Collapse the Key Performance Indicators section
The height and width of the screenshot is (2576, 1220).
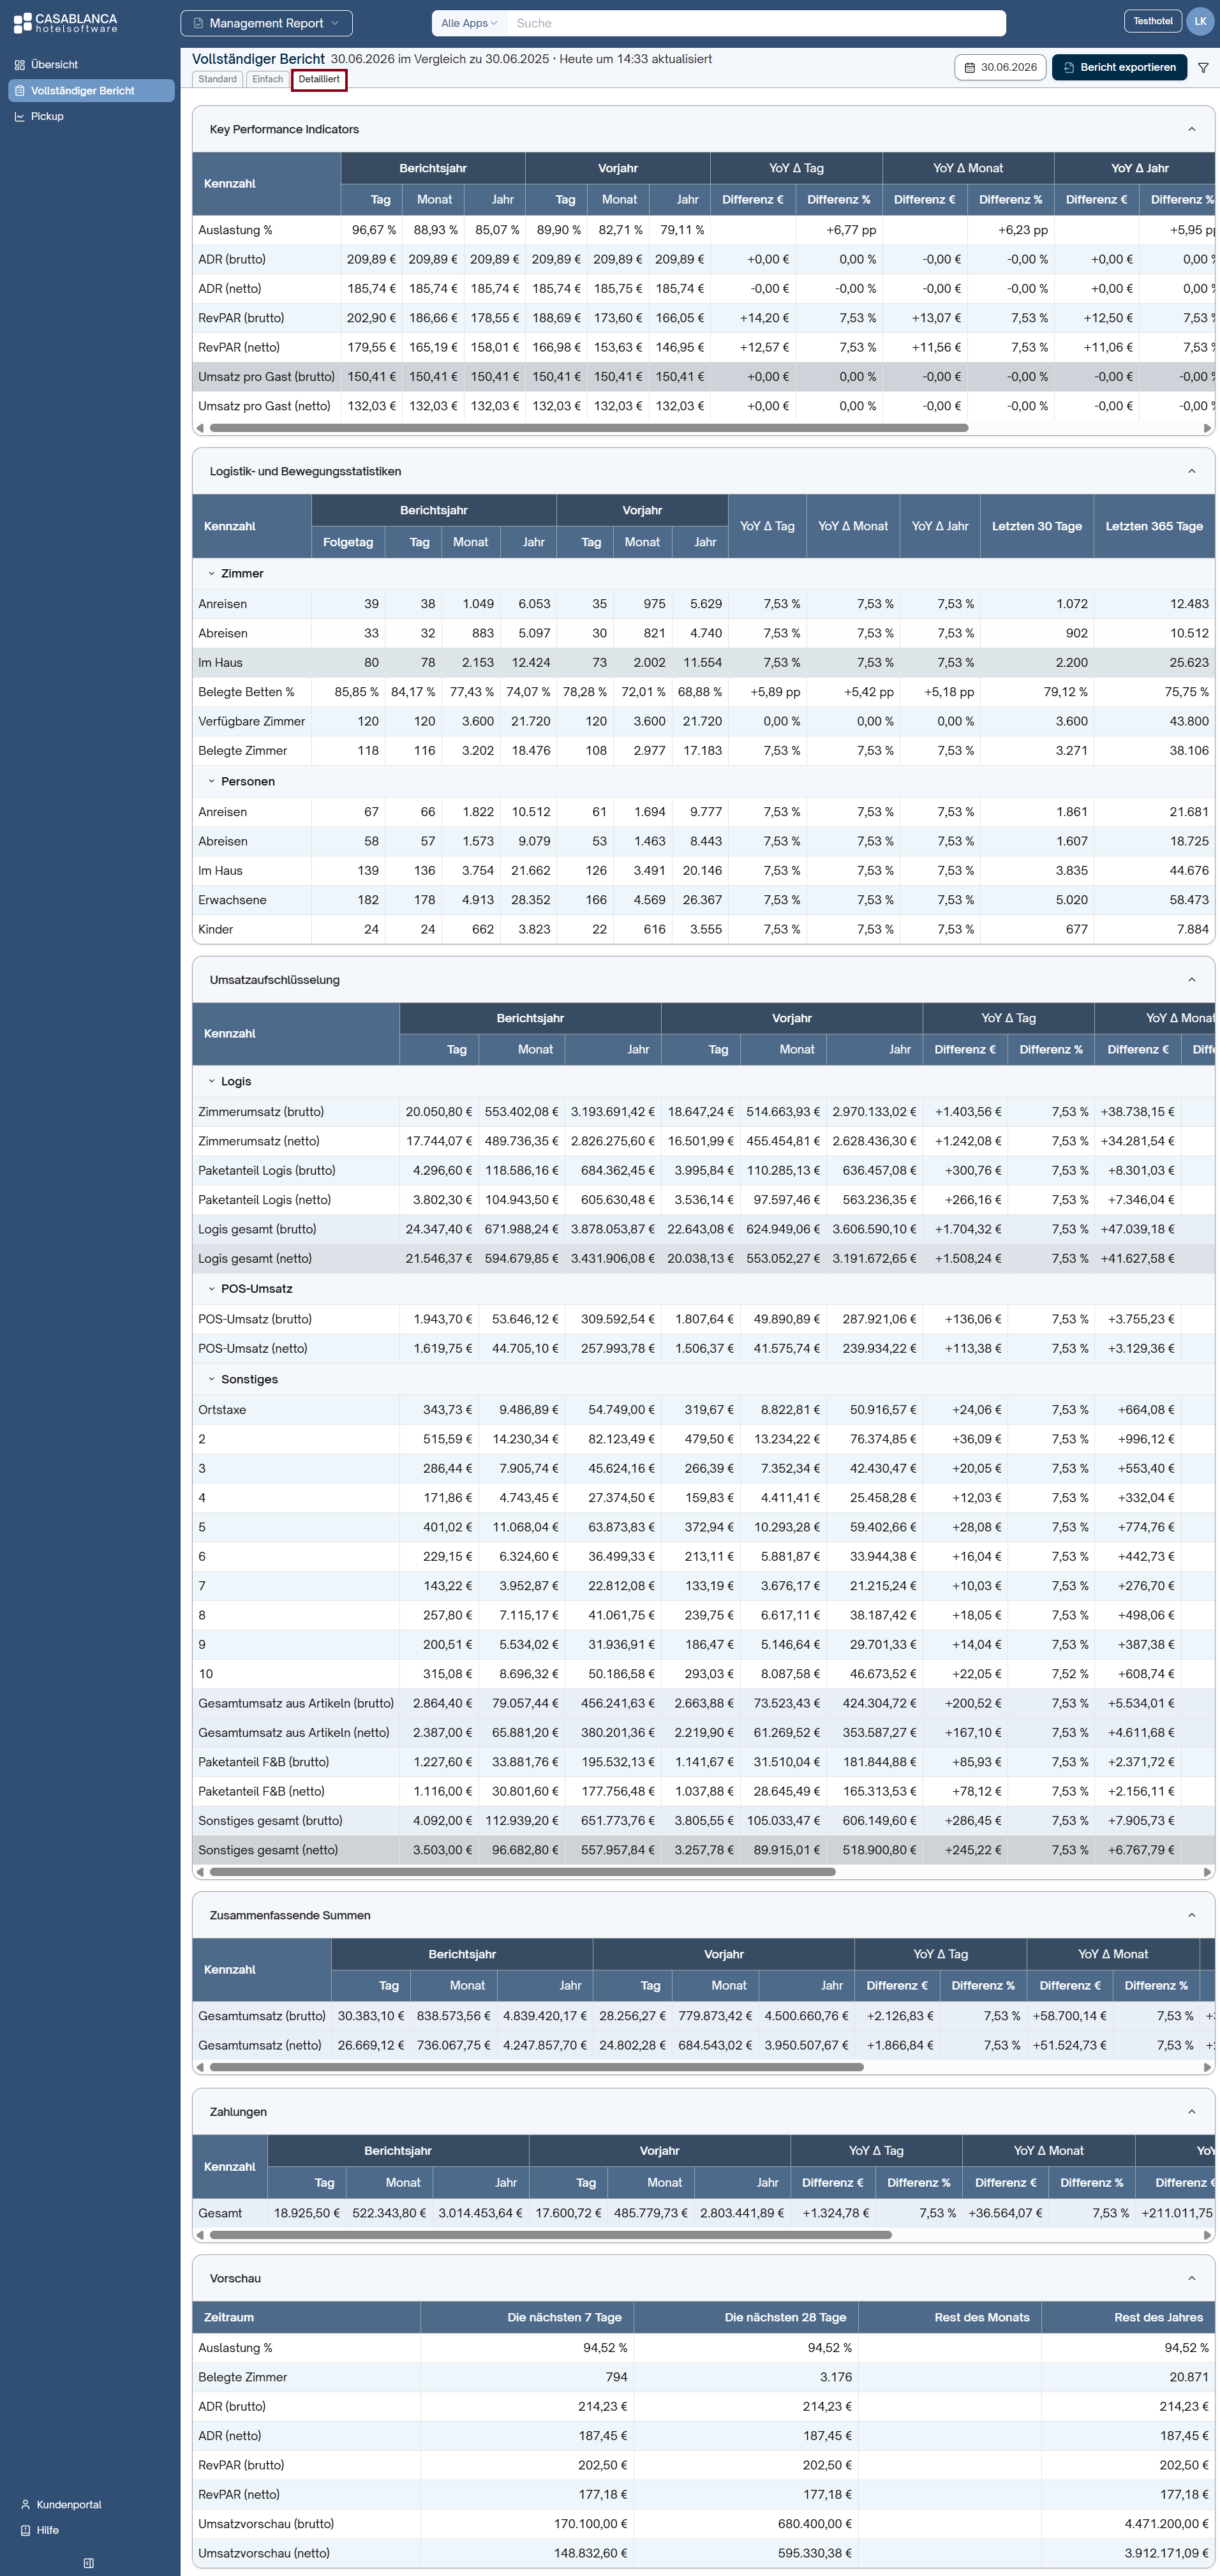click(1191, 129)
